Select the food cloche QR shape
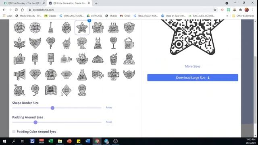The height and width of the screenshot is (145, 258). pyautogui.click(x=98, y=59)
